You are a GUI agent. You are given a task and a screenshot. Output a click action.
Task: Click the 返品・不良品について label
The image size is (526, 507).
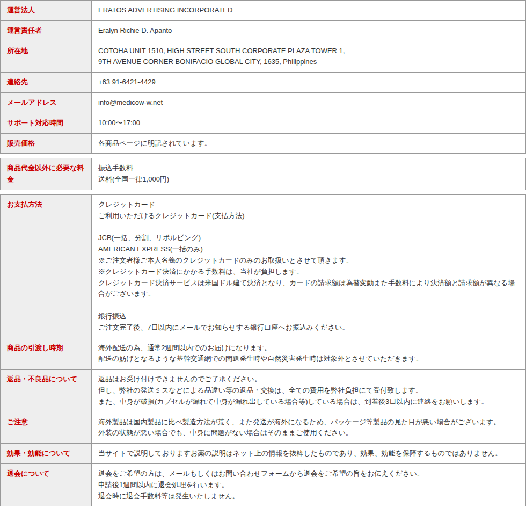42,379
